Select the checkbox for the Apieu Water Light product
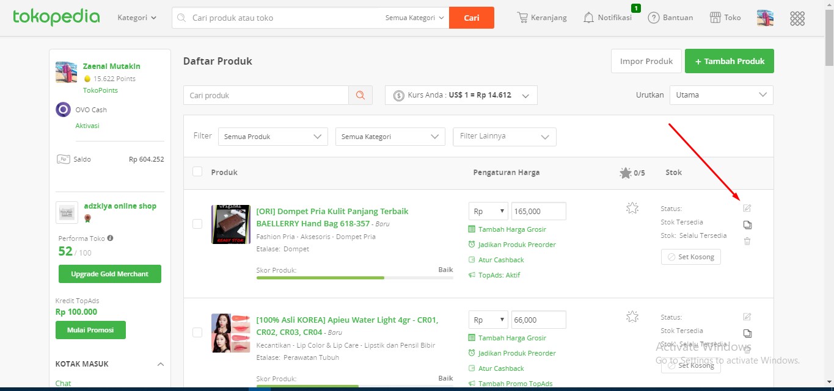Viewport: 834px width, 391px height. (x=197, y=332)
